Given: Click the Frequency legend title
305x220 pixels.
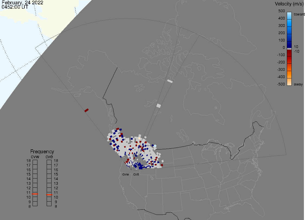Looking at the screenshot, I should 42,152.
